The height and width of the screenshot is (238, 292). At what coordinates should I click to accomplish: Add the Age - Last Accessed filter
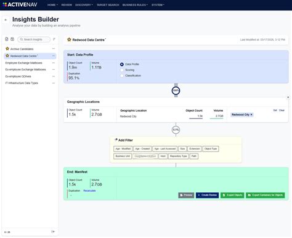(x=165, y=149)
